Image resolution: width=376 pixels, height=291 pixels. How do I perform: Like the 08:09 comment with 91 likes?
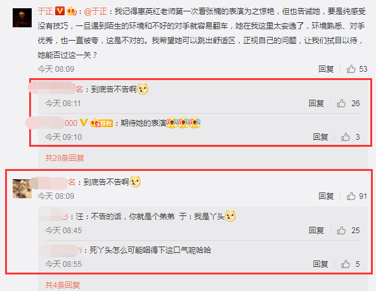tap(351, 196)
